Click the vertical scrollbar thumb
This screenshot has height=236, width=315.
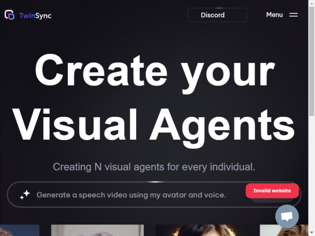click(x=312, y=61)
